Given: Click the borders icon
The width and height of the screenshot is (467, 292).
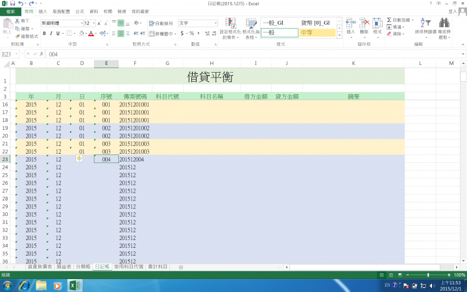Looking at the screenshot, I should (x=69, y=33).
